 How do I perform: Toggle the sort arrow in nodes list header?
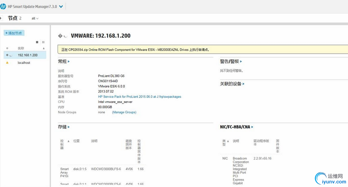coord(44,48)
